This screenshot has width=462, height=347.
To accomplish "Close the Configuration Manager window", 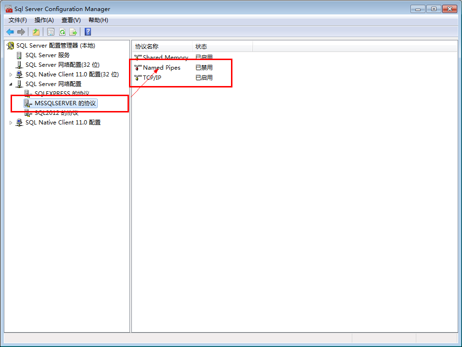I will (x=449, y=9).
